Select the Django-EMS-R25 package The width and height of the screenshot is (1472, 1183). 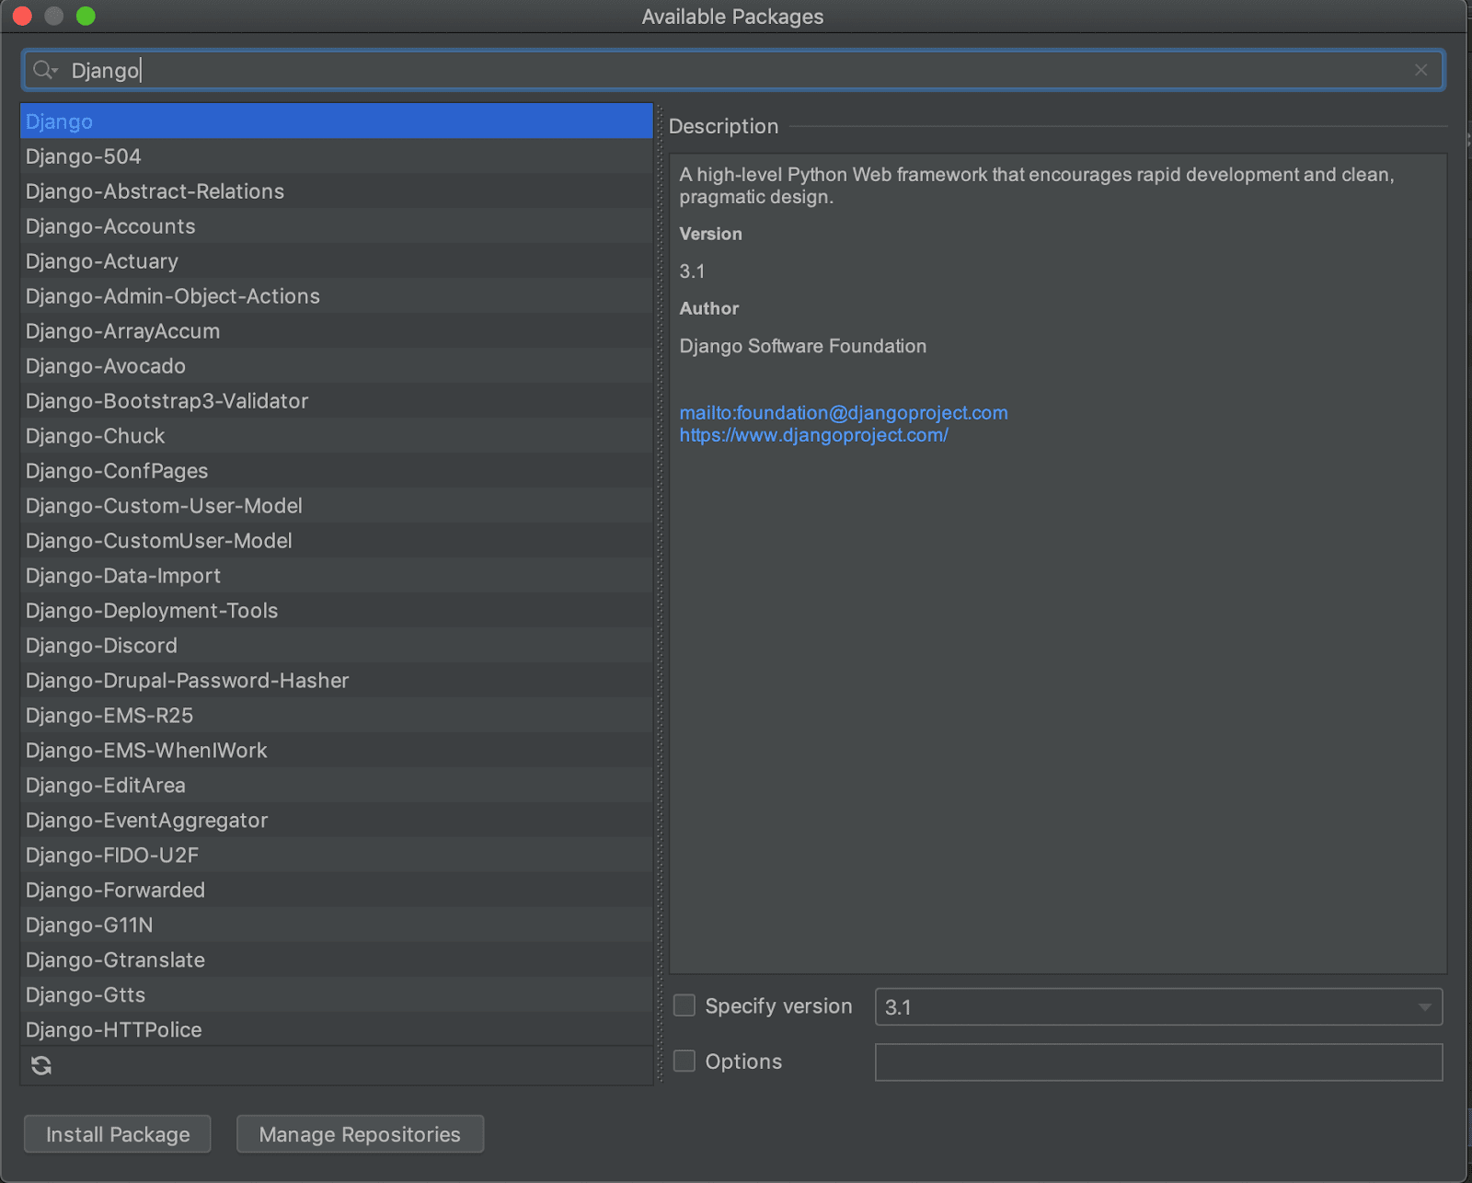pos(337,716)
